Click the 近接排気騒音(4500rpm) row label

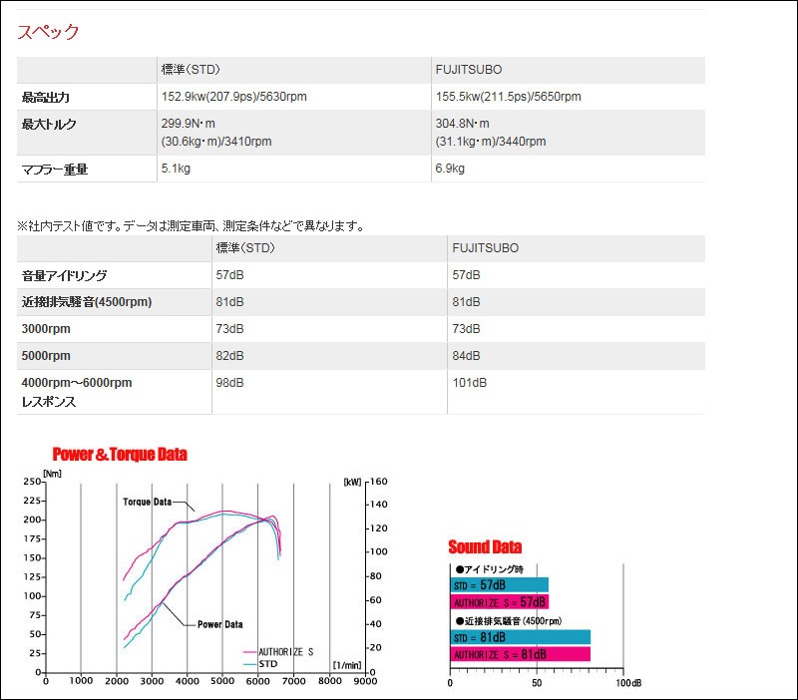(87, 302)
